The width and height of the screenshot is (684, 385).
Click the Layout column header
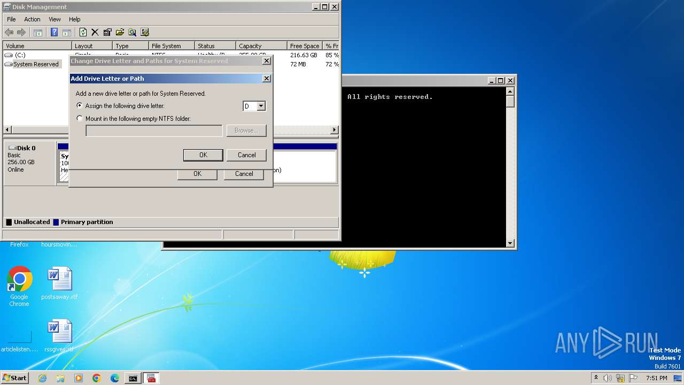click(x=92, y=46)
